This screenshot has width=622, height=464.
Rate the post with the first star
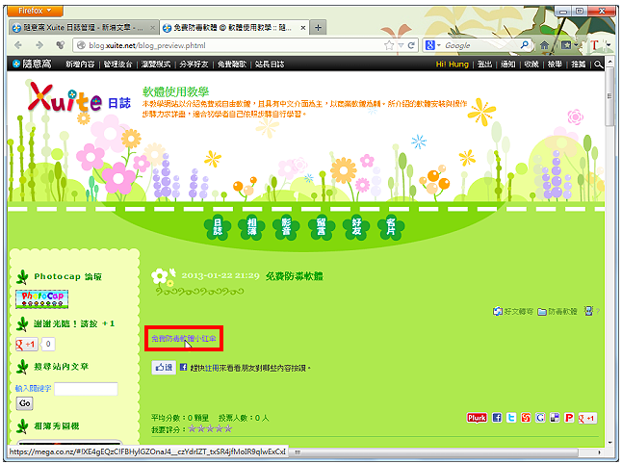[x=193, y=428]
